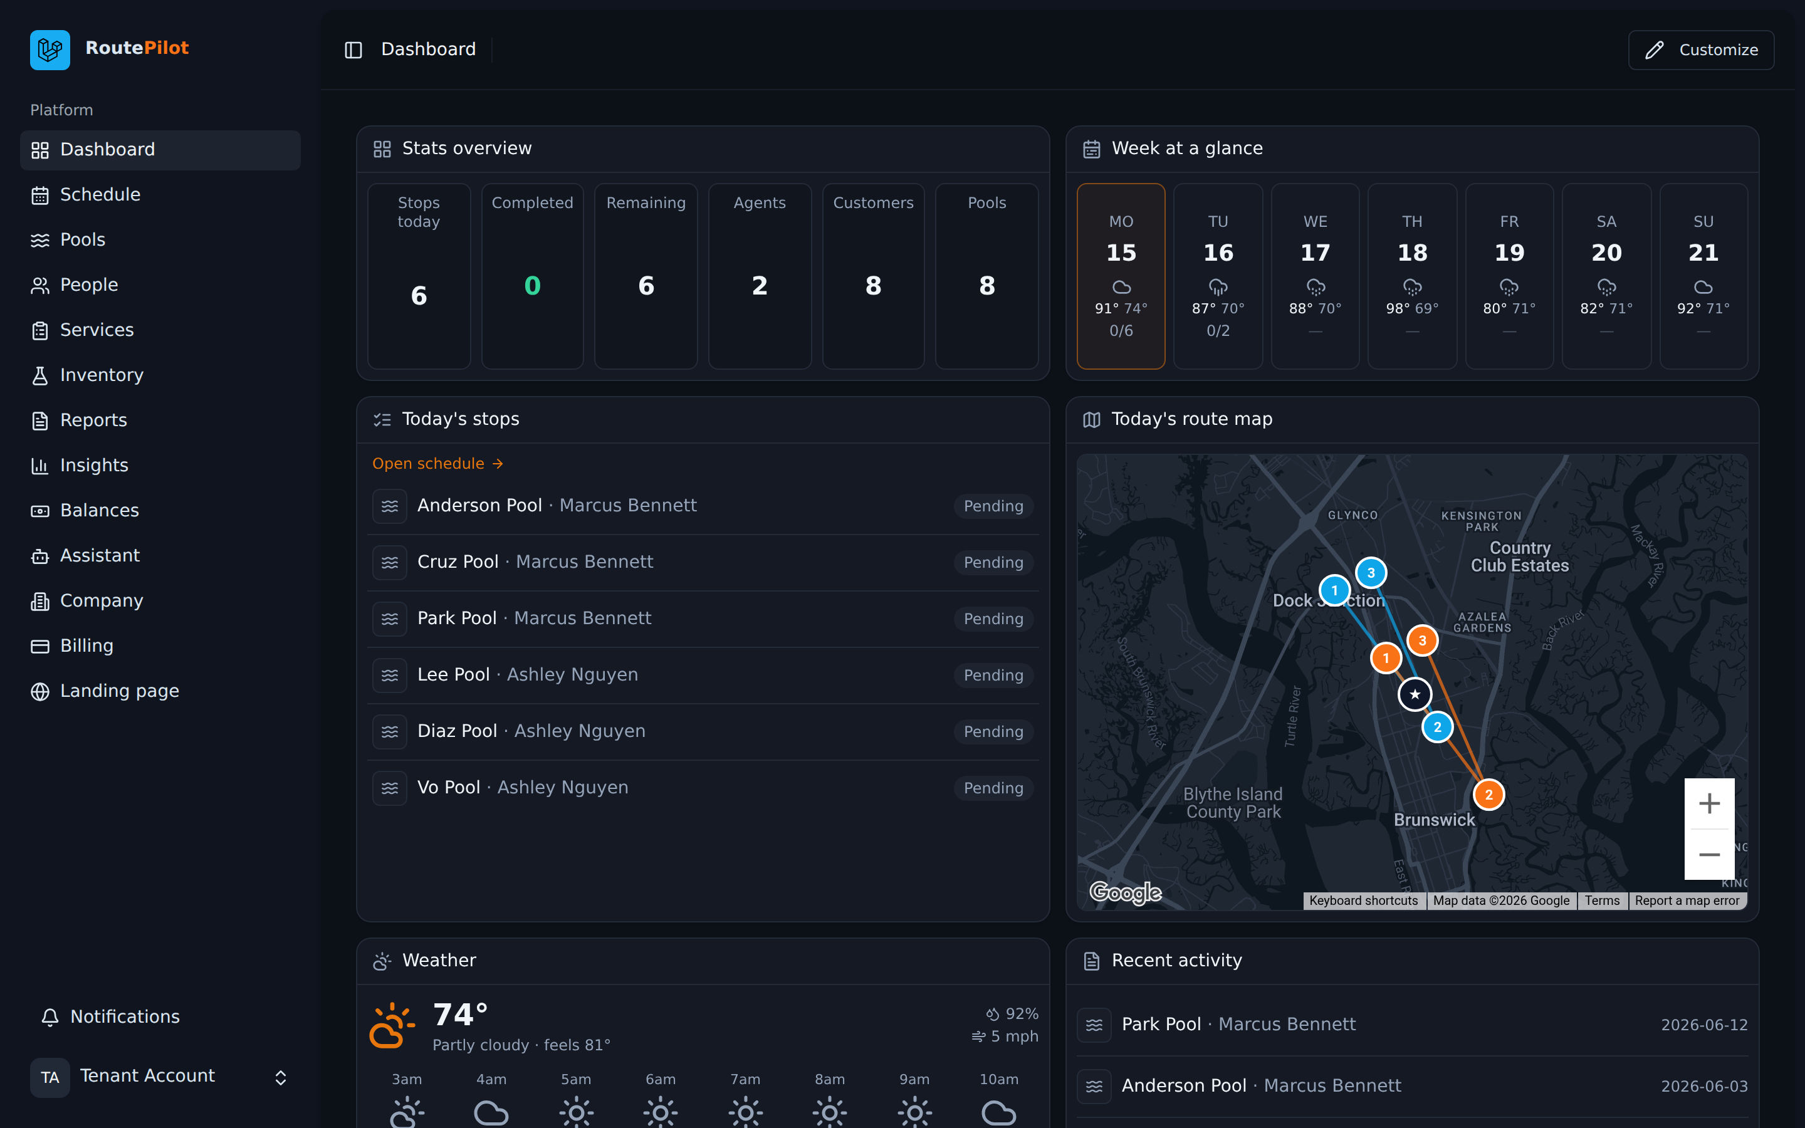Select Friday 19 in the week view
Viewport: 1805px width, 1128px height.
tap(1510, 276)
